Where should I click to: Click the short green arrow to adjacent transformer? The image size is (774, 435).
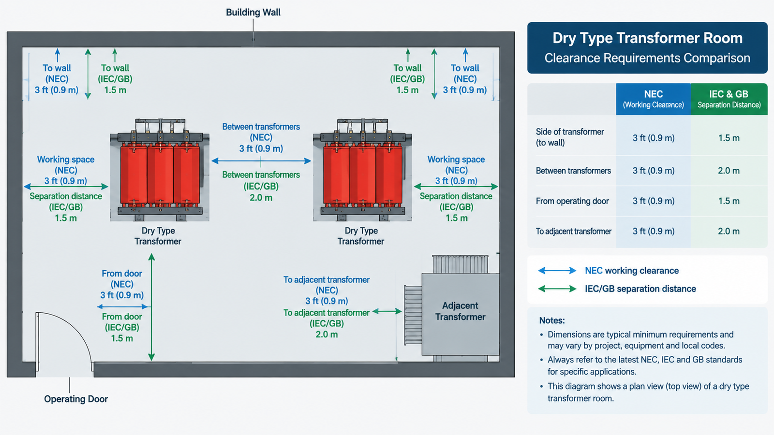coord(387,312)
